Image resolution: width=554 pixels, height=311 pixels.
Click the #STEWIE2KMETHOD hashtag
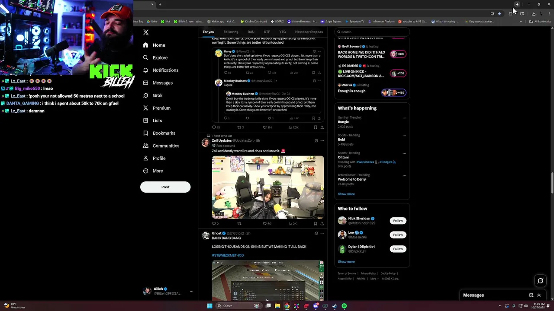(228, 255)
